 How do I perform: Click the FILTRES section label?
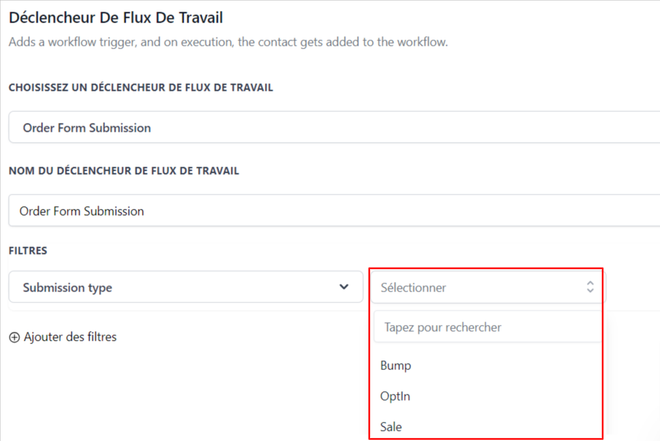(28, 251)
